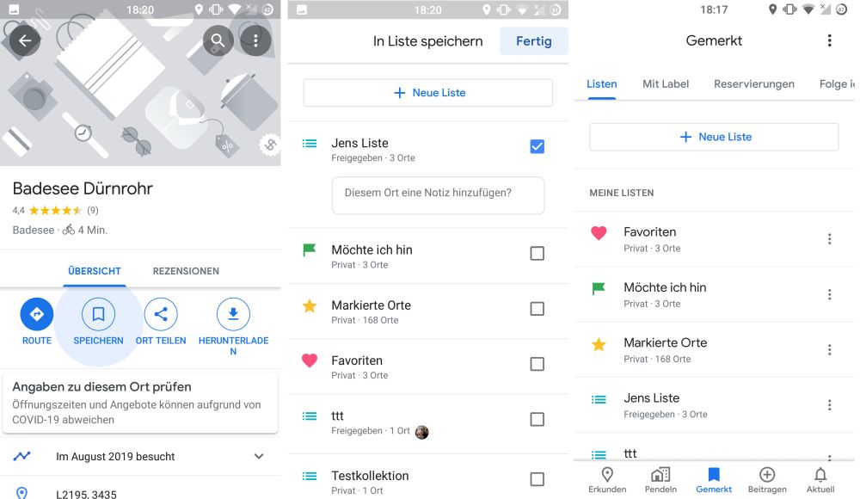Check the Markierte Orte checkbox
The height and width of the screenshot is (499, 860).
537,309
